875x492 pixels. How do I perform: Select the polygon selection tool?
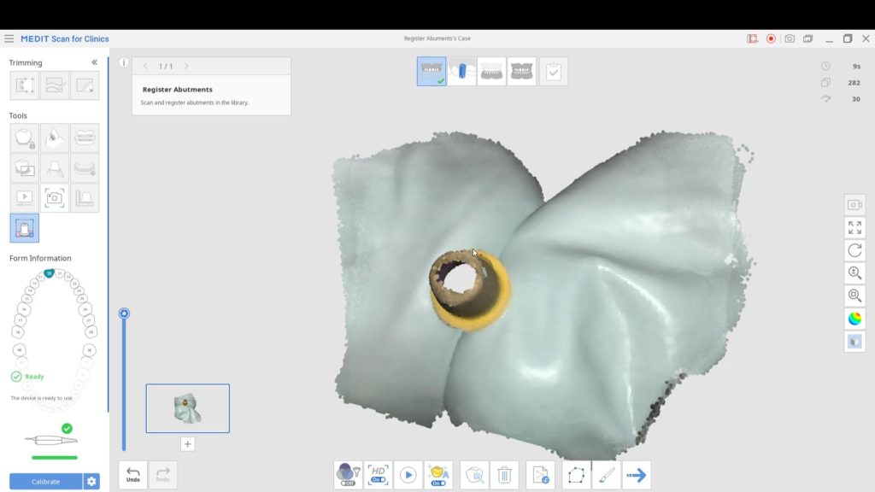[x=577, y=475]
